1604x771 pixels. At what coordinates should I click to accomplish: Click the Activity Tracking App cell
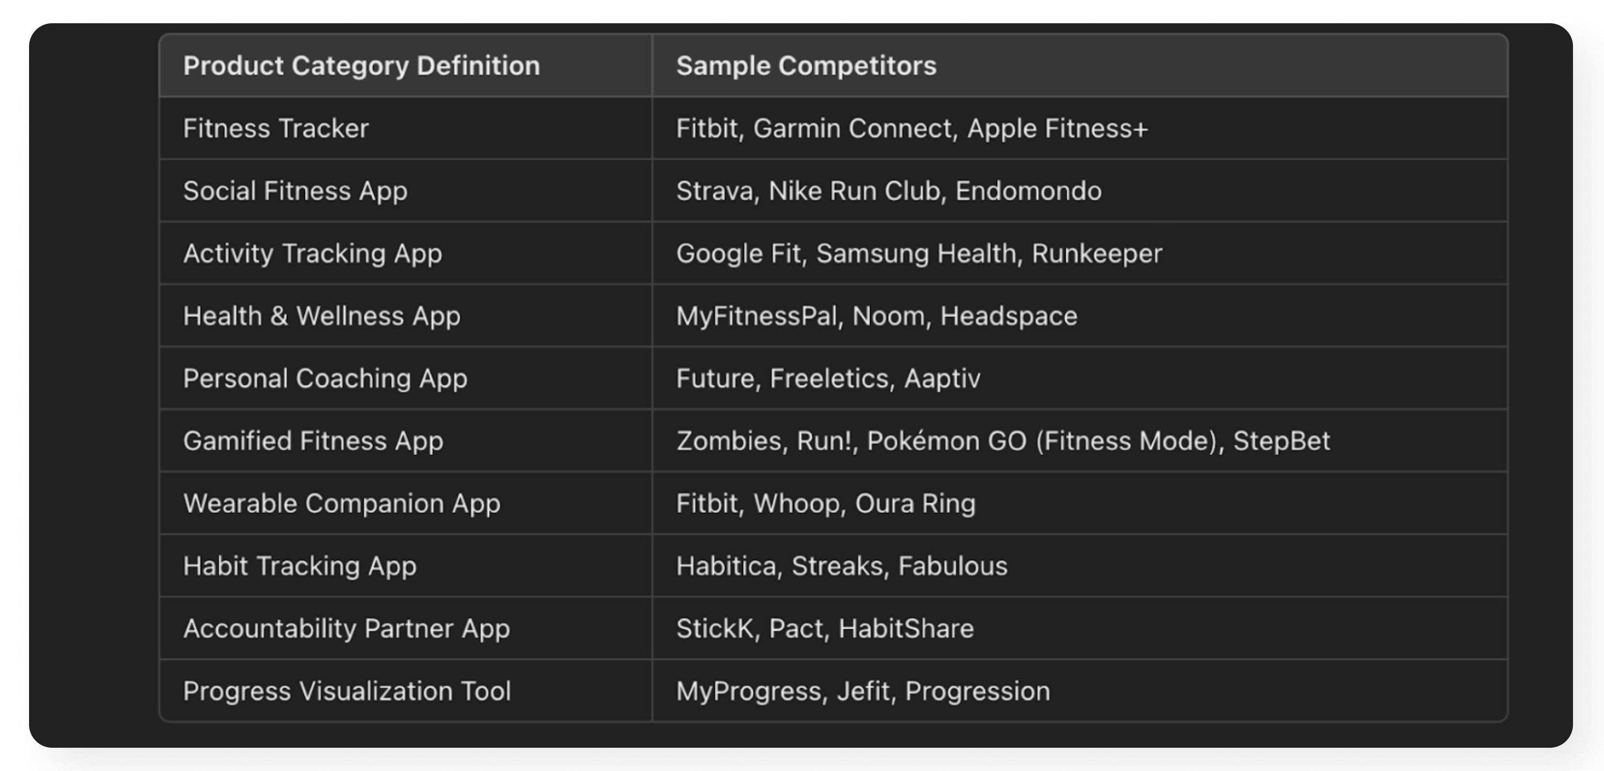click(406, 253)
